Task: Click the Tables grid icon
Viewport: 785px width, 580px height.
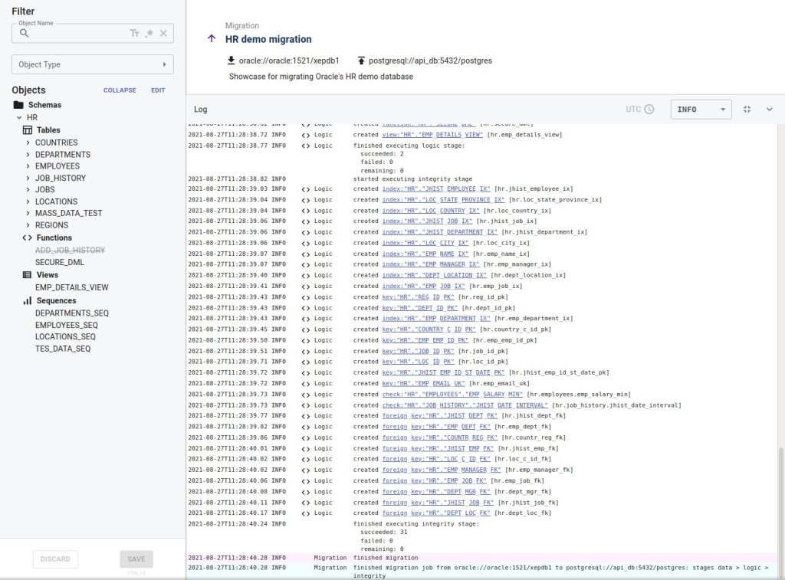Action: (28, 130)
